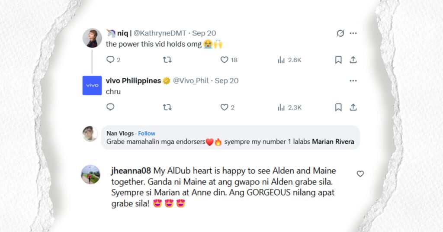Share niq's tweet
443x232 pixels.
353,60
